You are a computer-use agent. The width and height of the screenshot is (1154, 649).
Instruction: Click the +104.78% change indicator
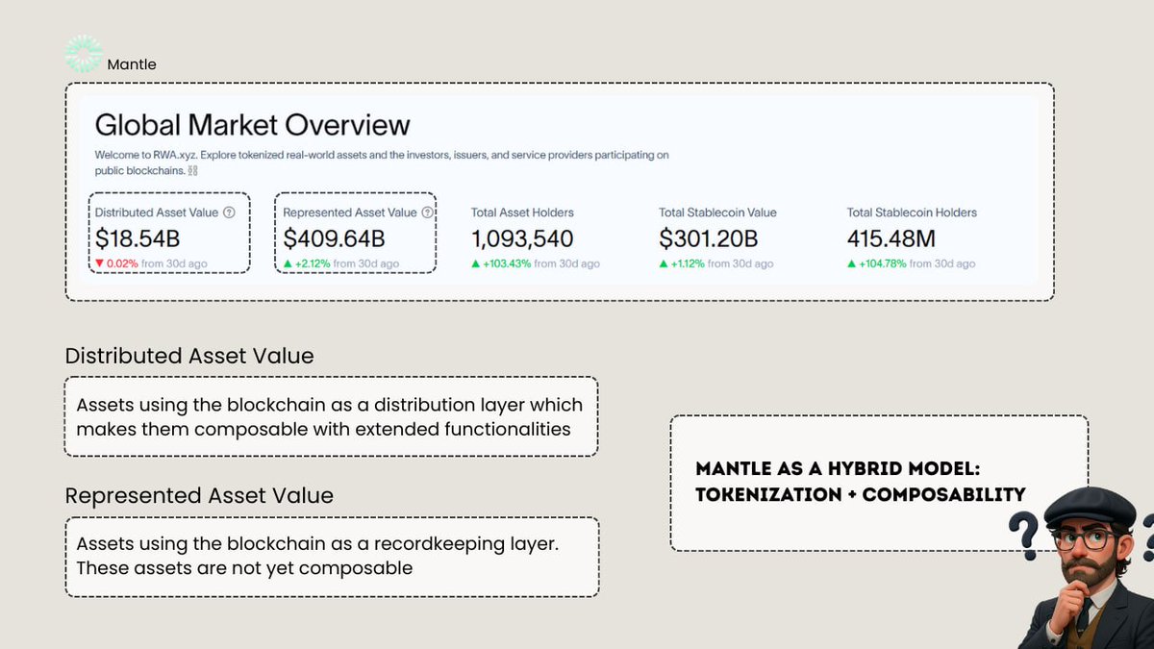[x=877, y=263]
